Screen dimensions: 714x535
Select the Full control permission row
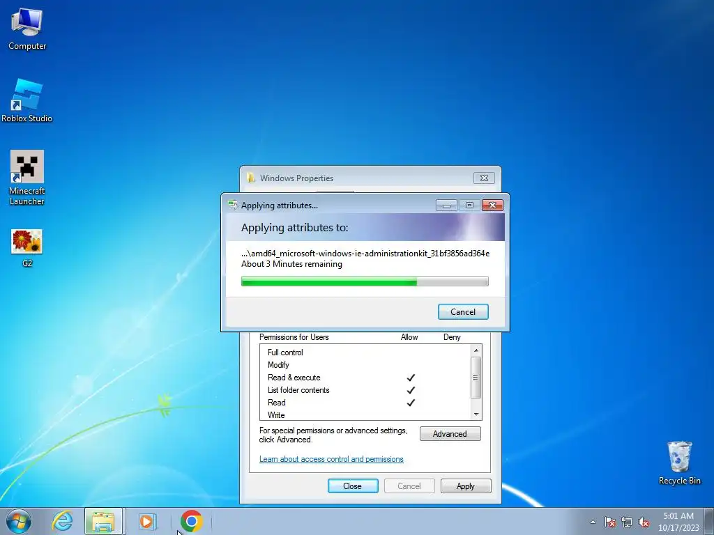pyautogui.click(x=365, y=352)
